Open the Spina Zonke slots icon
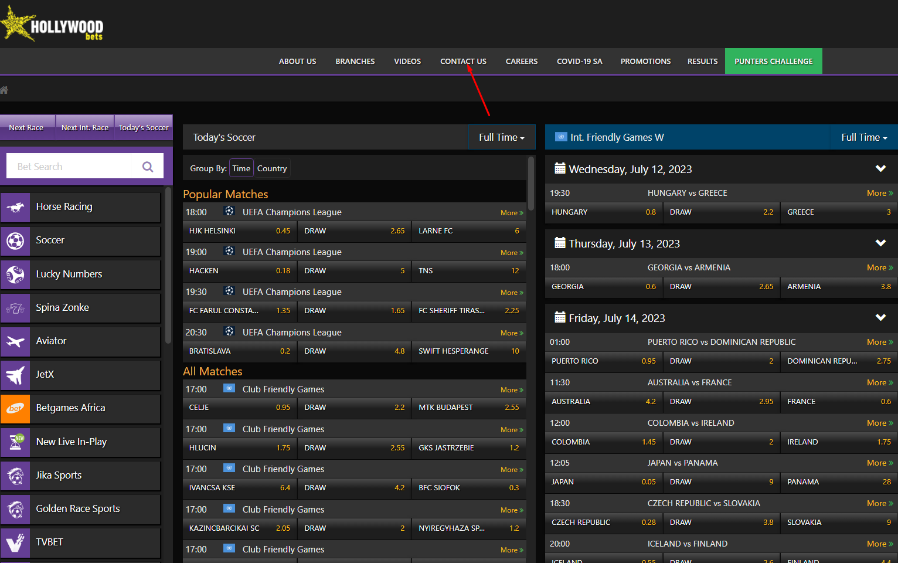 (x=15, y=308)
